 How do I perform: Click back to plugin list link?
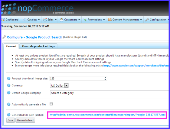pos(75,37)
